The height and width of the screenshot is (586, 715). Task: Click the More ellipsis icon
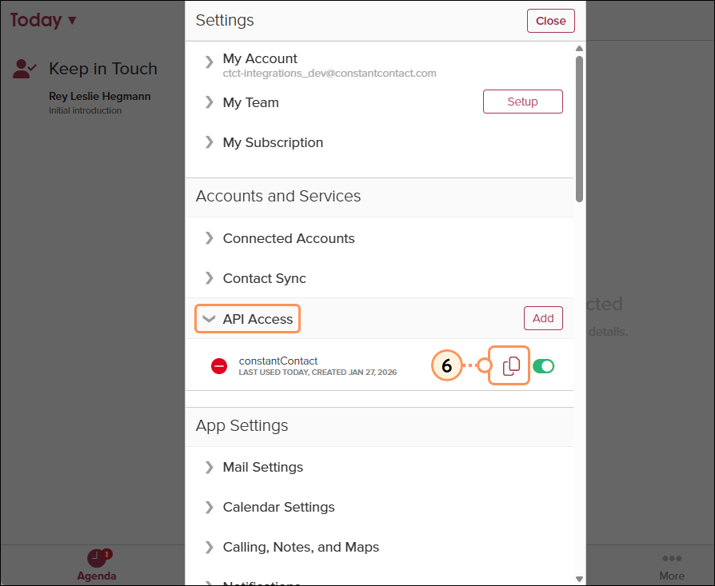672,558
